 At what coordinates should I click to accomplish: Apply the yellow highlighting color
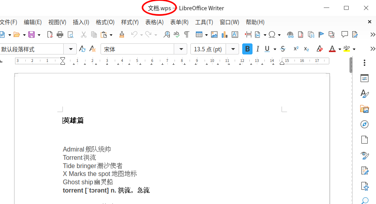point(346,49)
